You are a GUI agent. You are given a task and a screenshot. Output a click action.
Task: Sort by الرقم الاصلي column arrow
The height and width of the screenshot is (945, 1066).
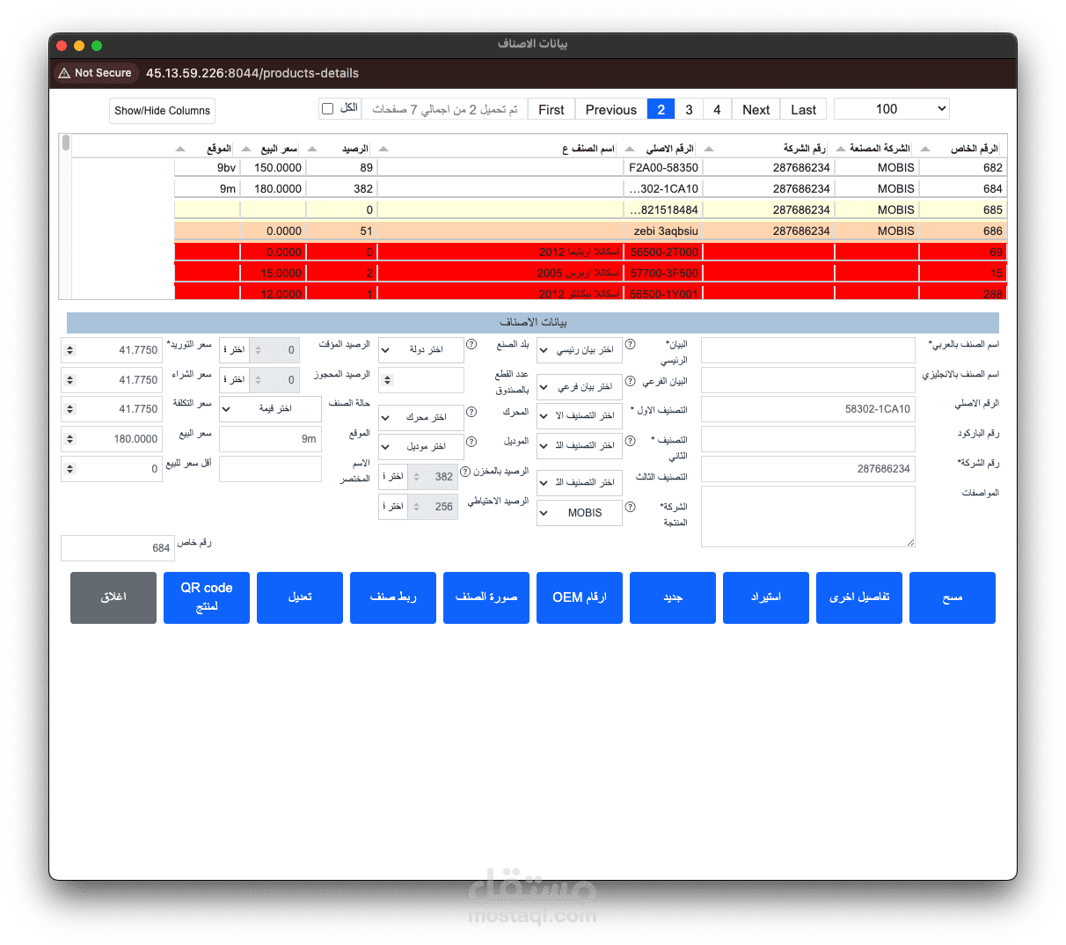pos(630,149)
